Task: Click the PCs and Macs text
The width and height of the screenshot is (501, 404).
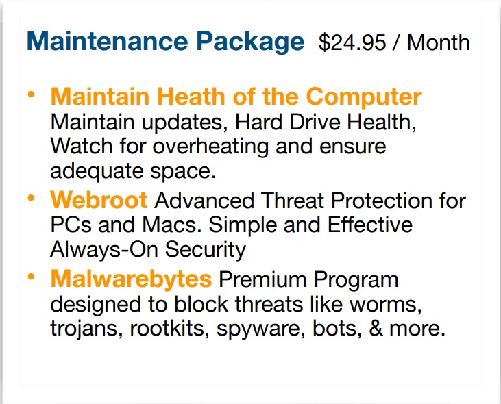Action: pos(126,225)
